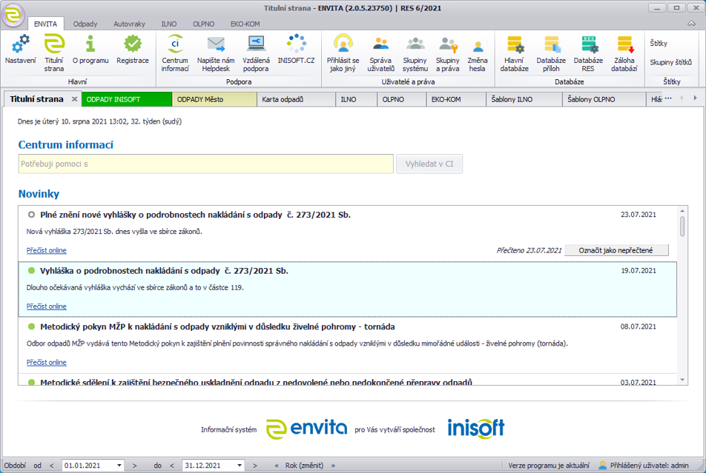Switch to ODPADY Město document tab

(214, 99)
